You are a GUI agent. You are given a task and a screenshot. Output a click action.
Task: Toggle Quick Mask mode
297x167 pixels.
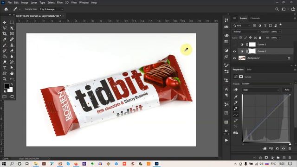[5, 97]
